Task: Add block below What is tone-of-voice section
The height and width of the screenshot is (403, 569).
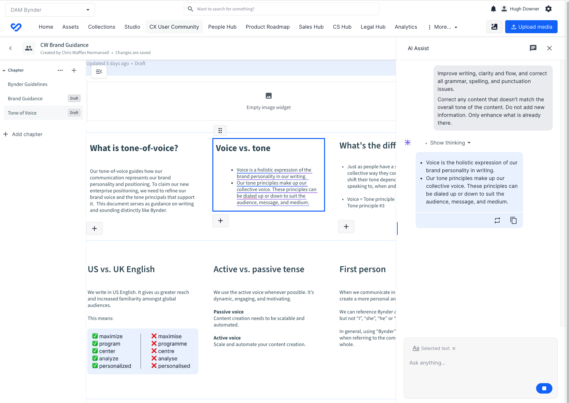Action: click(94, 229)
